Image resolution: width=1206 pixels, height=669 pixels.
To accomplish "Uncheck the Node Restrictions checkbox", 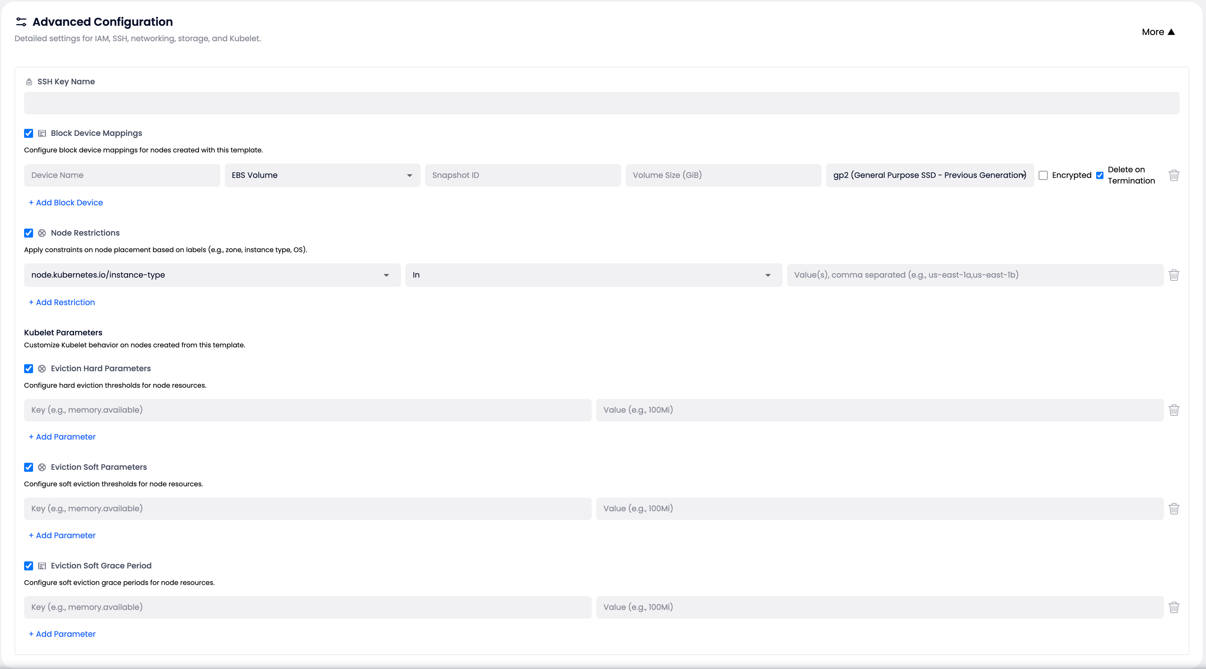I will coord(29,233).
